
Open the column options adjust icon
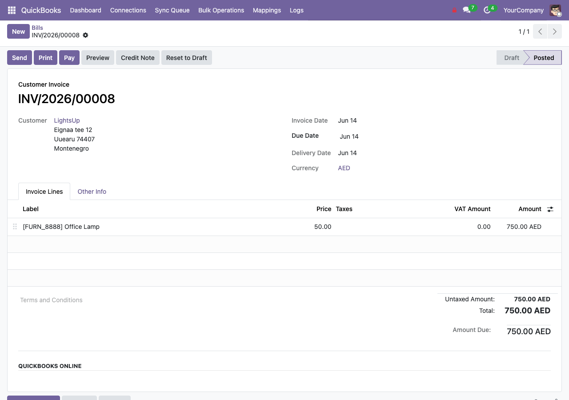click(550, 209)
